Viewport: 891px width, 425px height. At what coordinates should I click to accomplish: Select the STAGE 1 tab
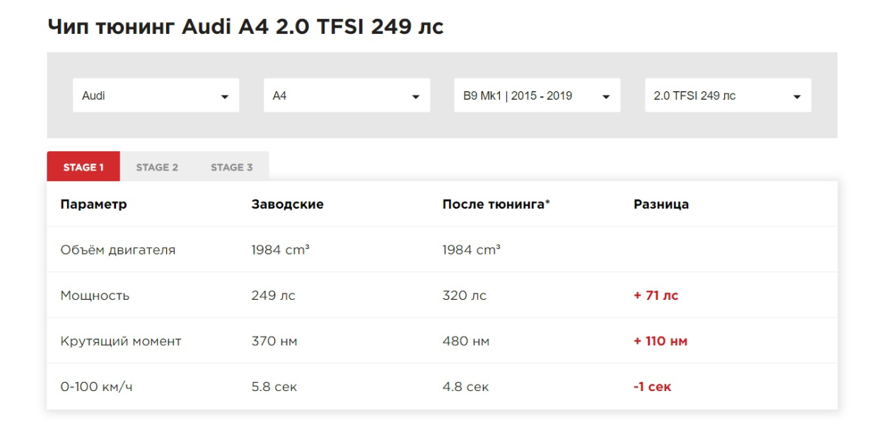83,168
